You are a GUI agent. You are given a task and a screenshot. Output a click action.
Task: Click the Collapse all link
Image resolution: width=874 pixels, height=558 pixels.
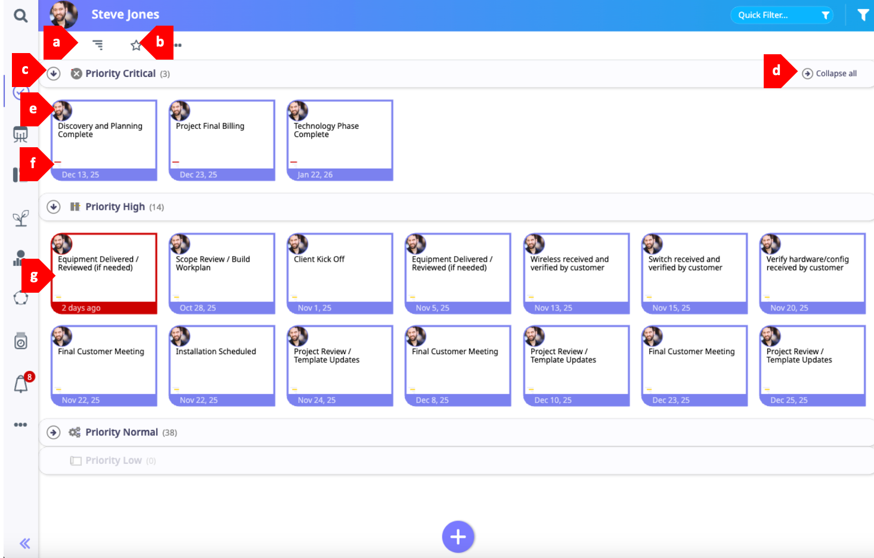pyautogui.click(x=829, y=74)
